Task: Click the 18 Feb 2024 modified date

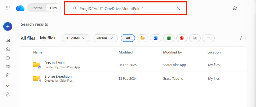Action: [127, 79]
